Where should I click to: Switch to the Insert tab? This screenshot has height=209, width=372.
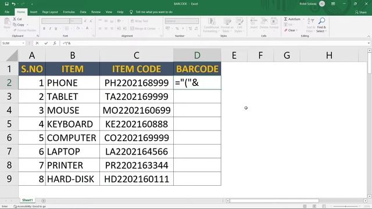coord(34,12)
